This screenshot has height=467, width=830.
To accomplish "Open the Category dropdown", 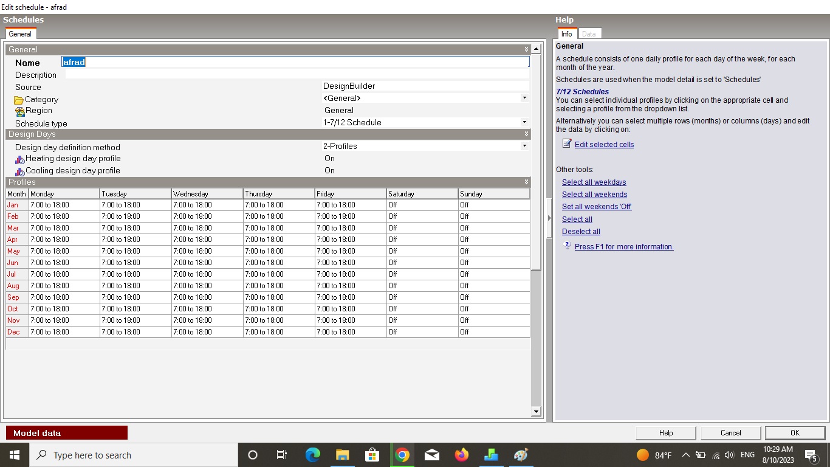I will [x=524, y=98].
